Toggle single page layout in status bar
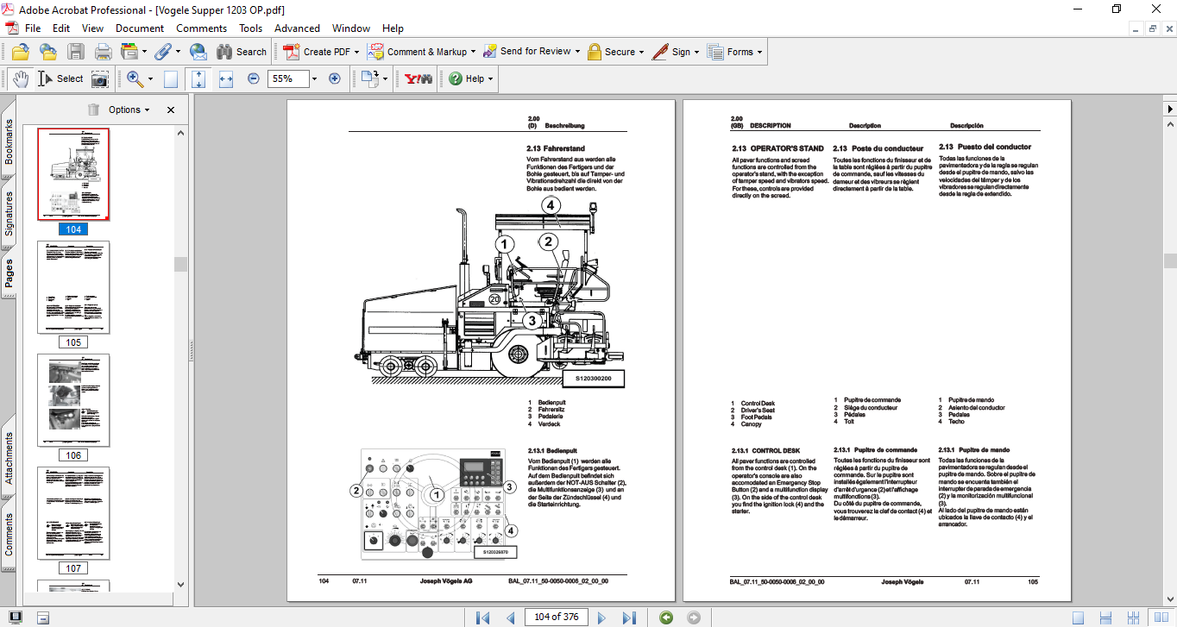Viewport: 1177px width, 627px height. (x=1078, y=617)
